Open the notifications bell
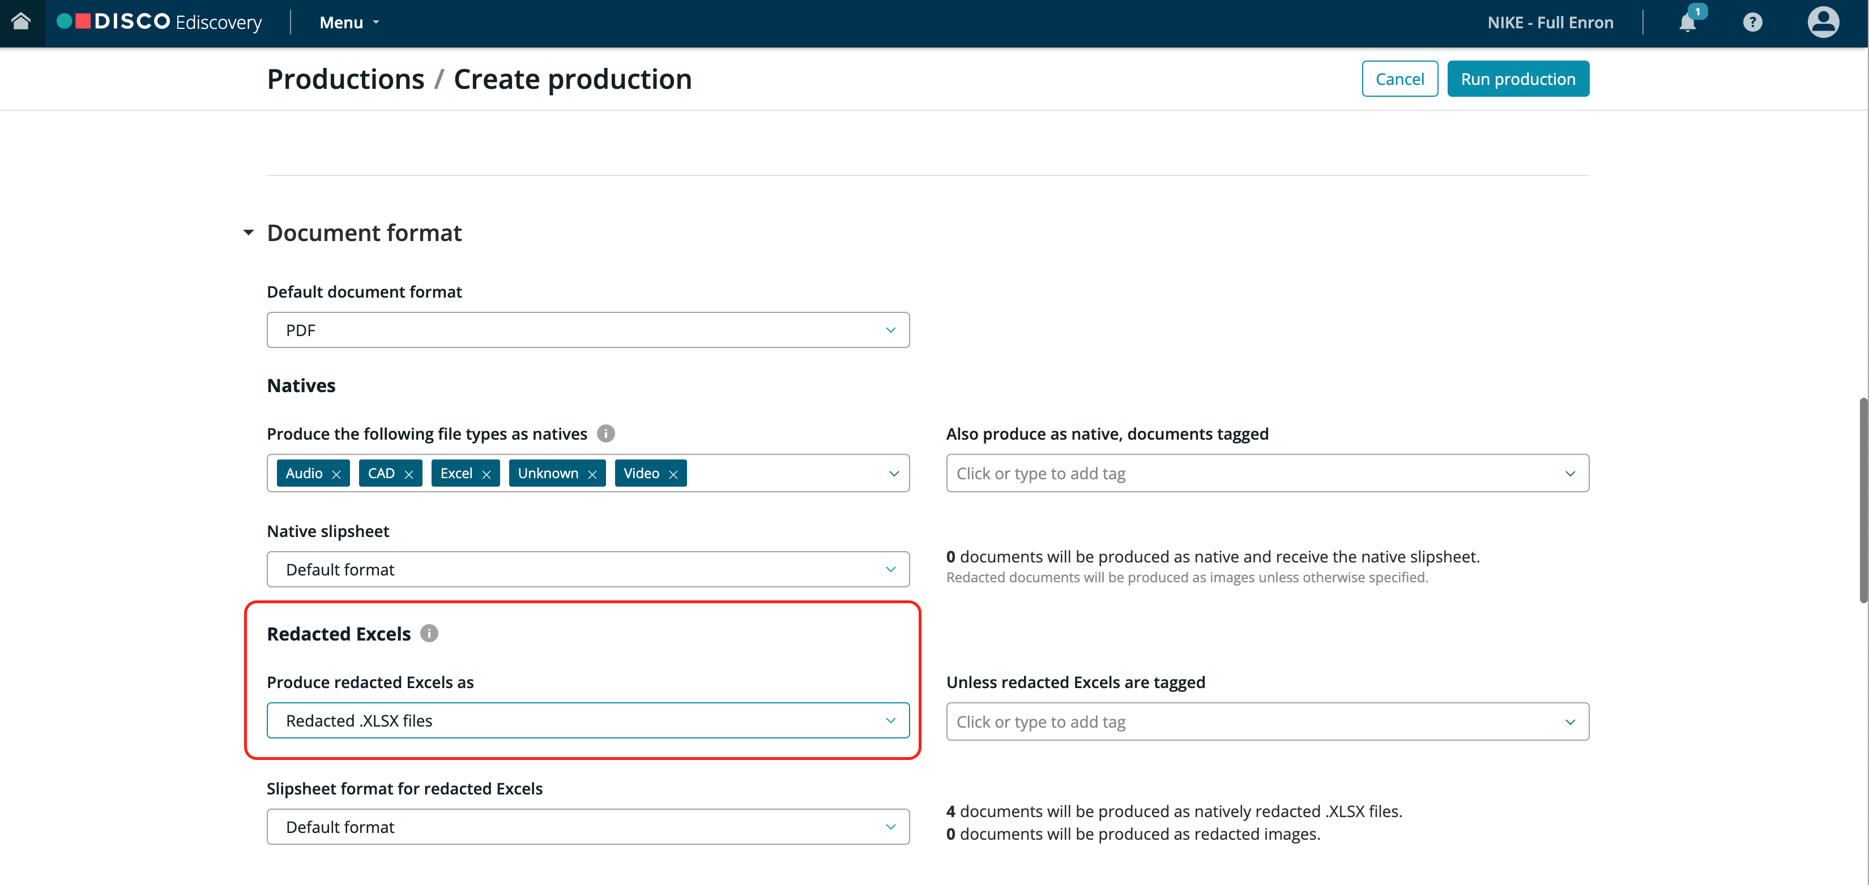 1688,23
